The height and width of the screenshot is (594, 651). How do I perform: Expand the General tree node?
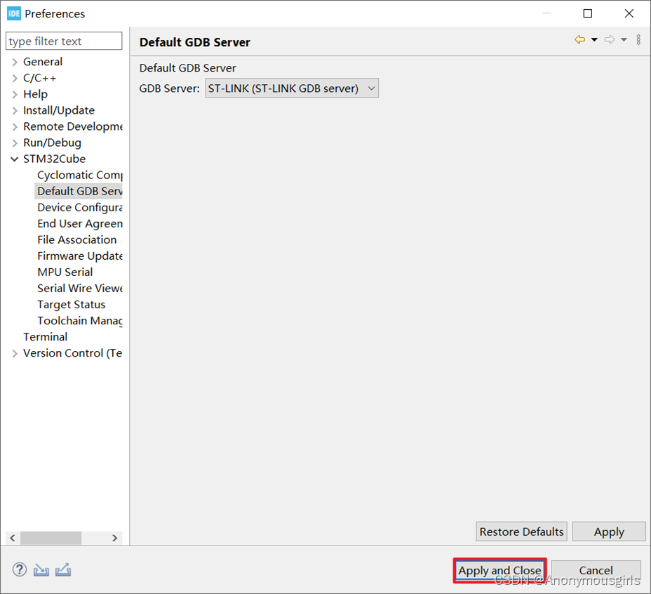(15, 62)
